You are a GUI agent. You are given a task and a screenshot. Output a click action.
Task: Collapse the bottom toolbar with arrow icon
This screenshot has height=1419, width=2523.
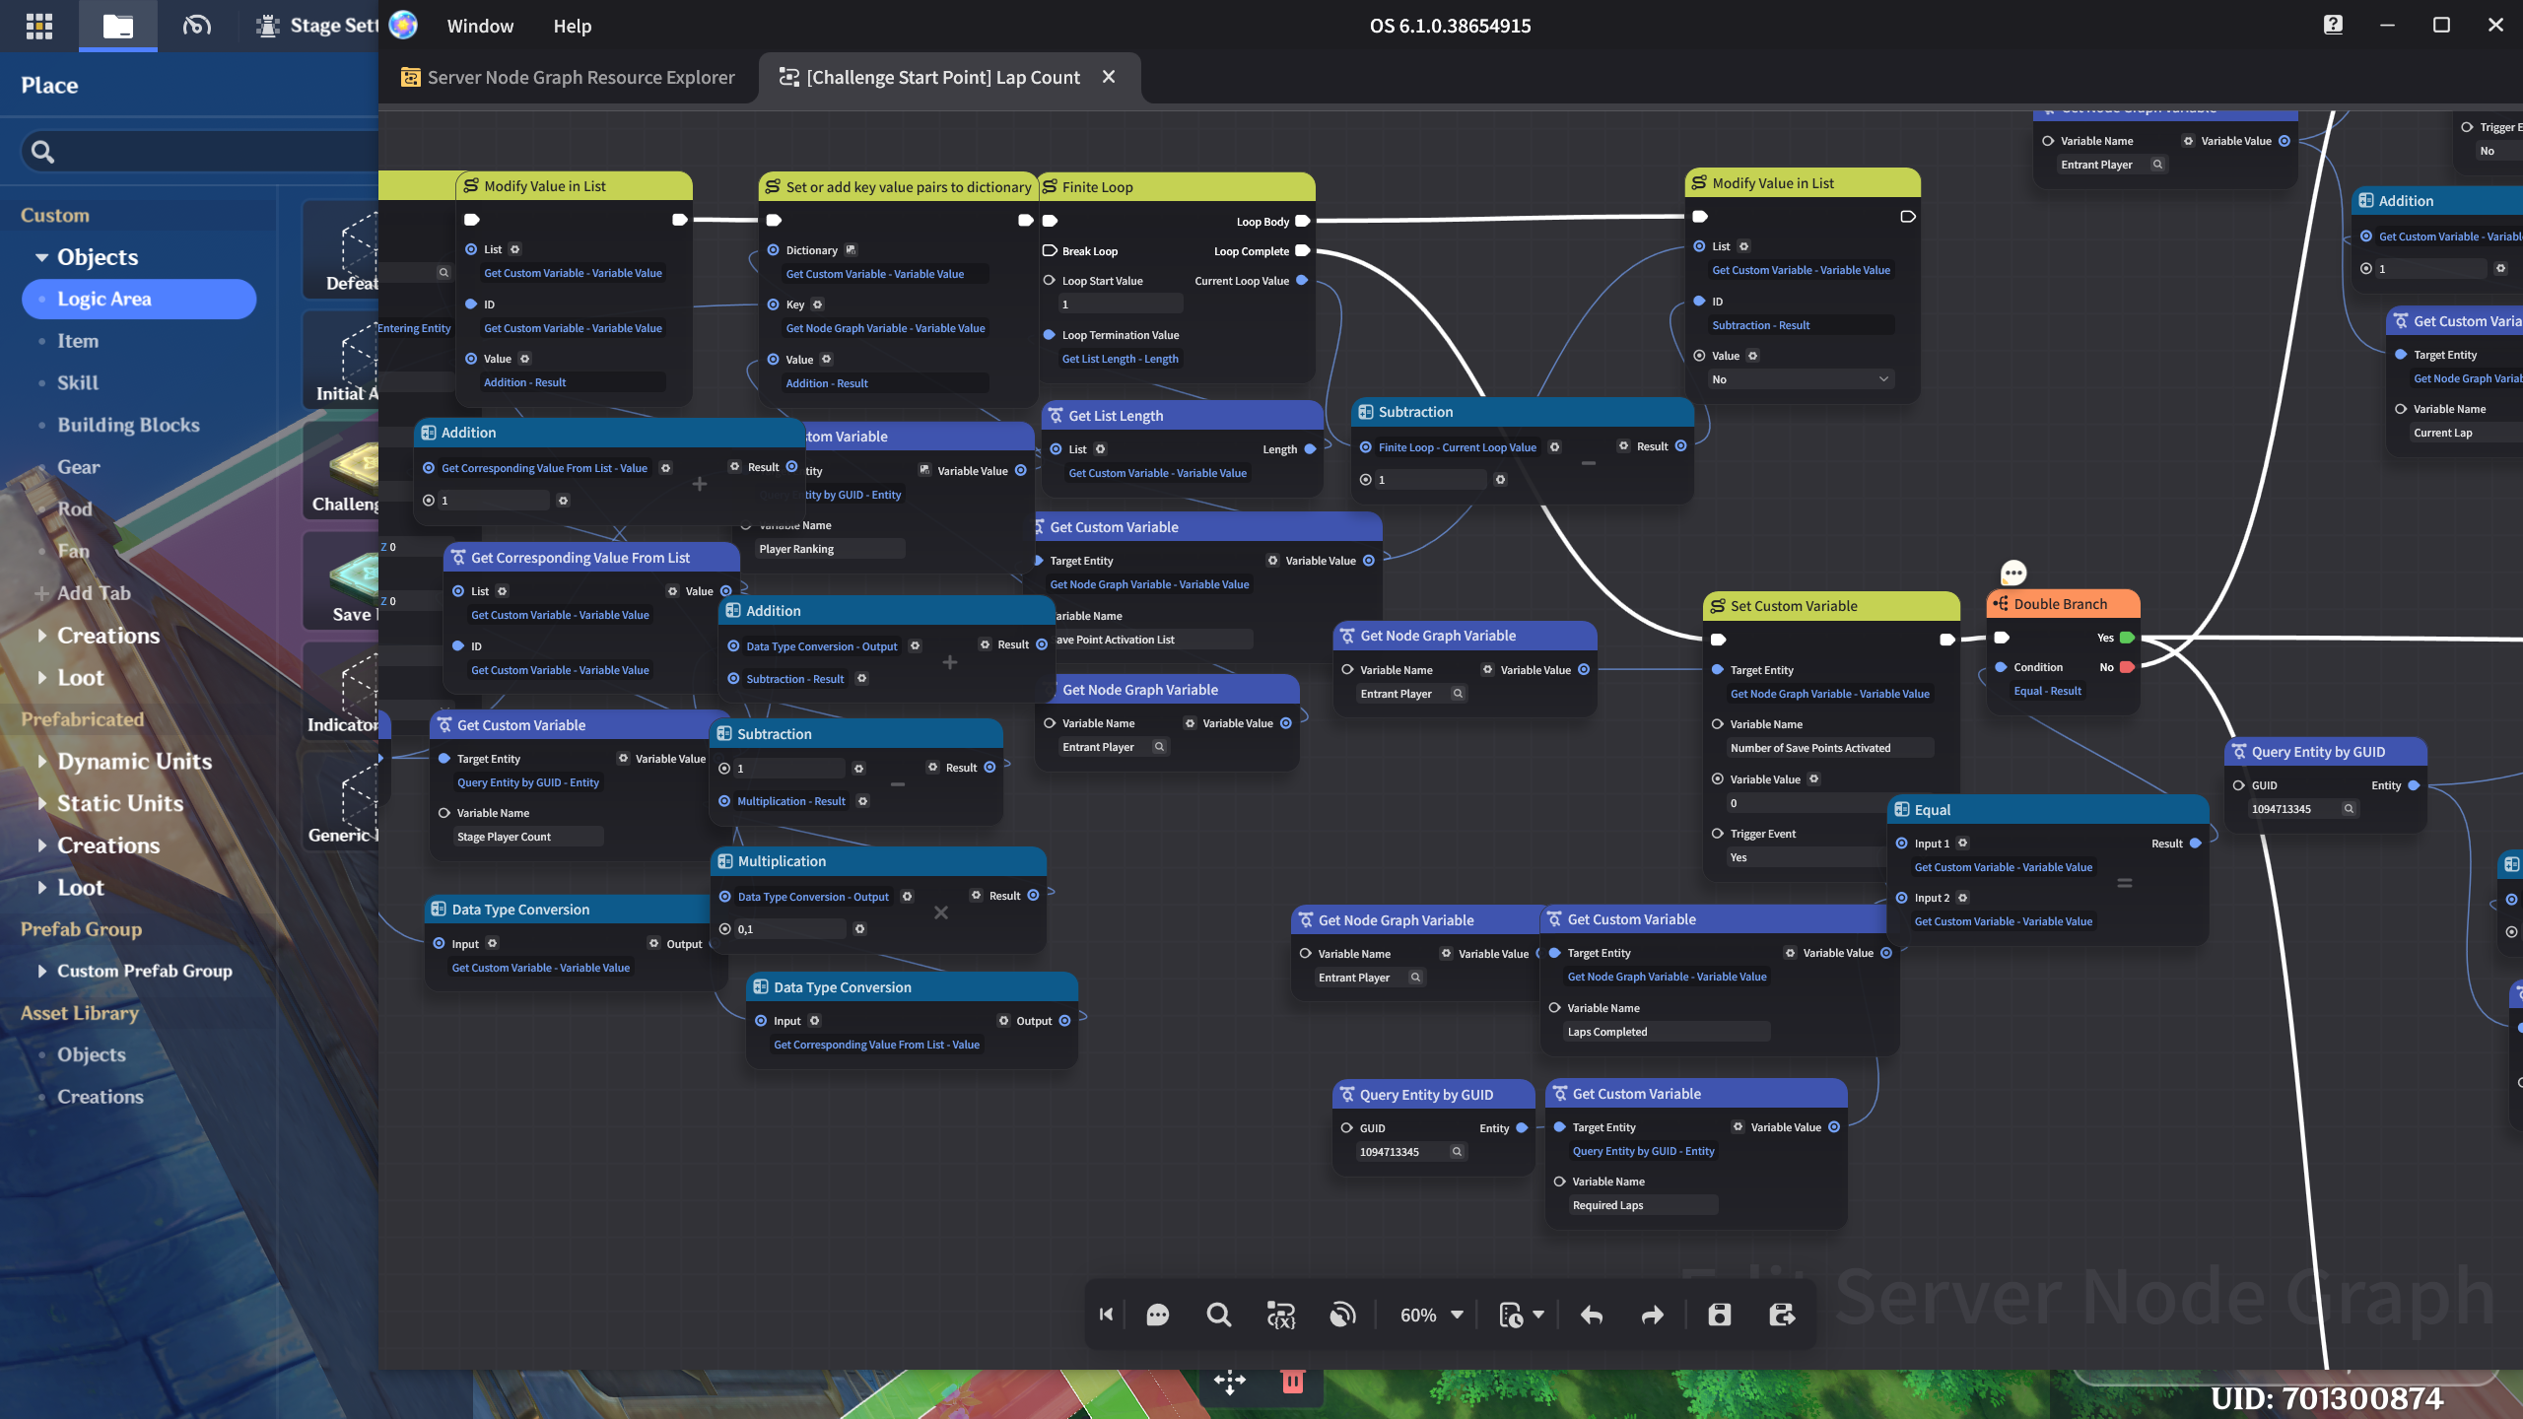pos(1106,1315)
